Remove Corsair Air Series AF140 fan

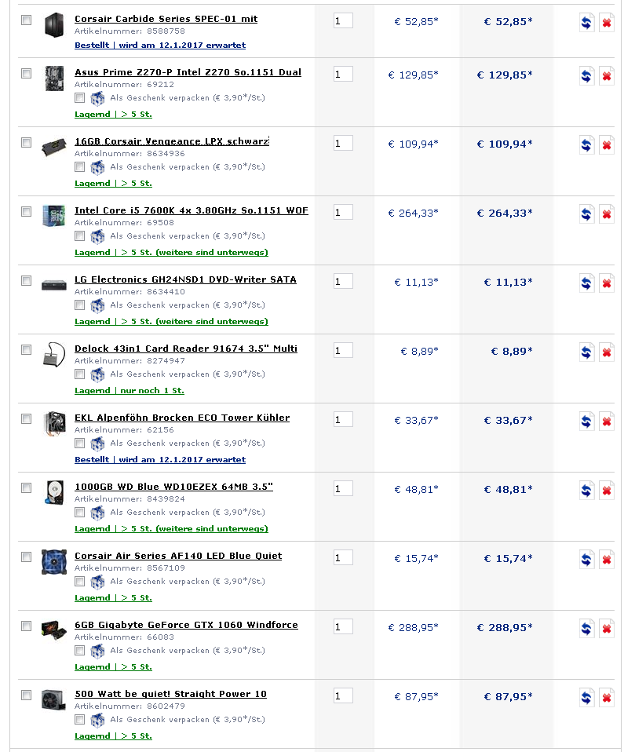click(x=607, y=560)
